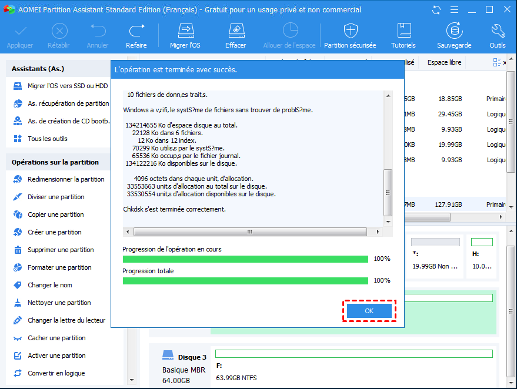Select the partition row with 19.99GB free
Viewport: 517px width, 389px height.
[x=455, y=145]
